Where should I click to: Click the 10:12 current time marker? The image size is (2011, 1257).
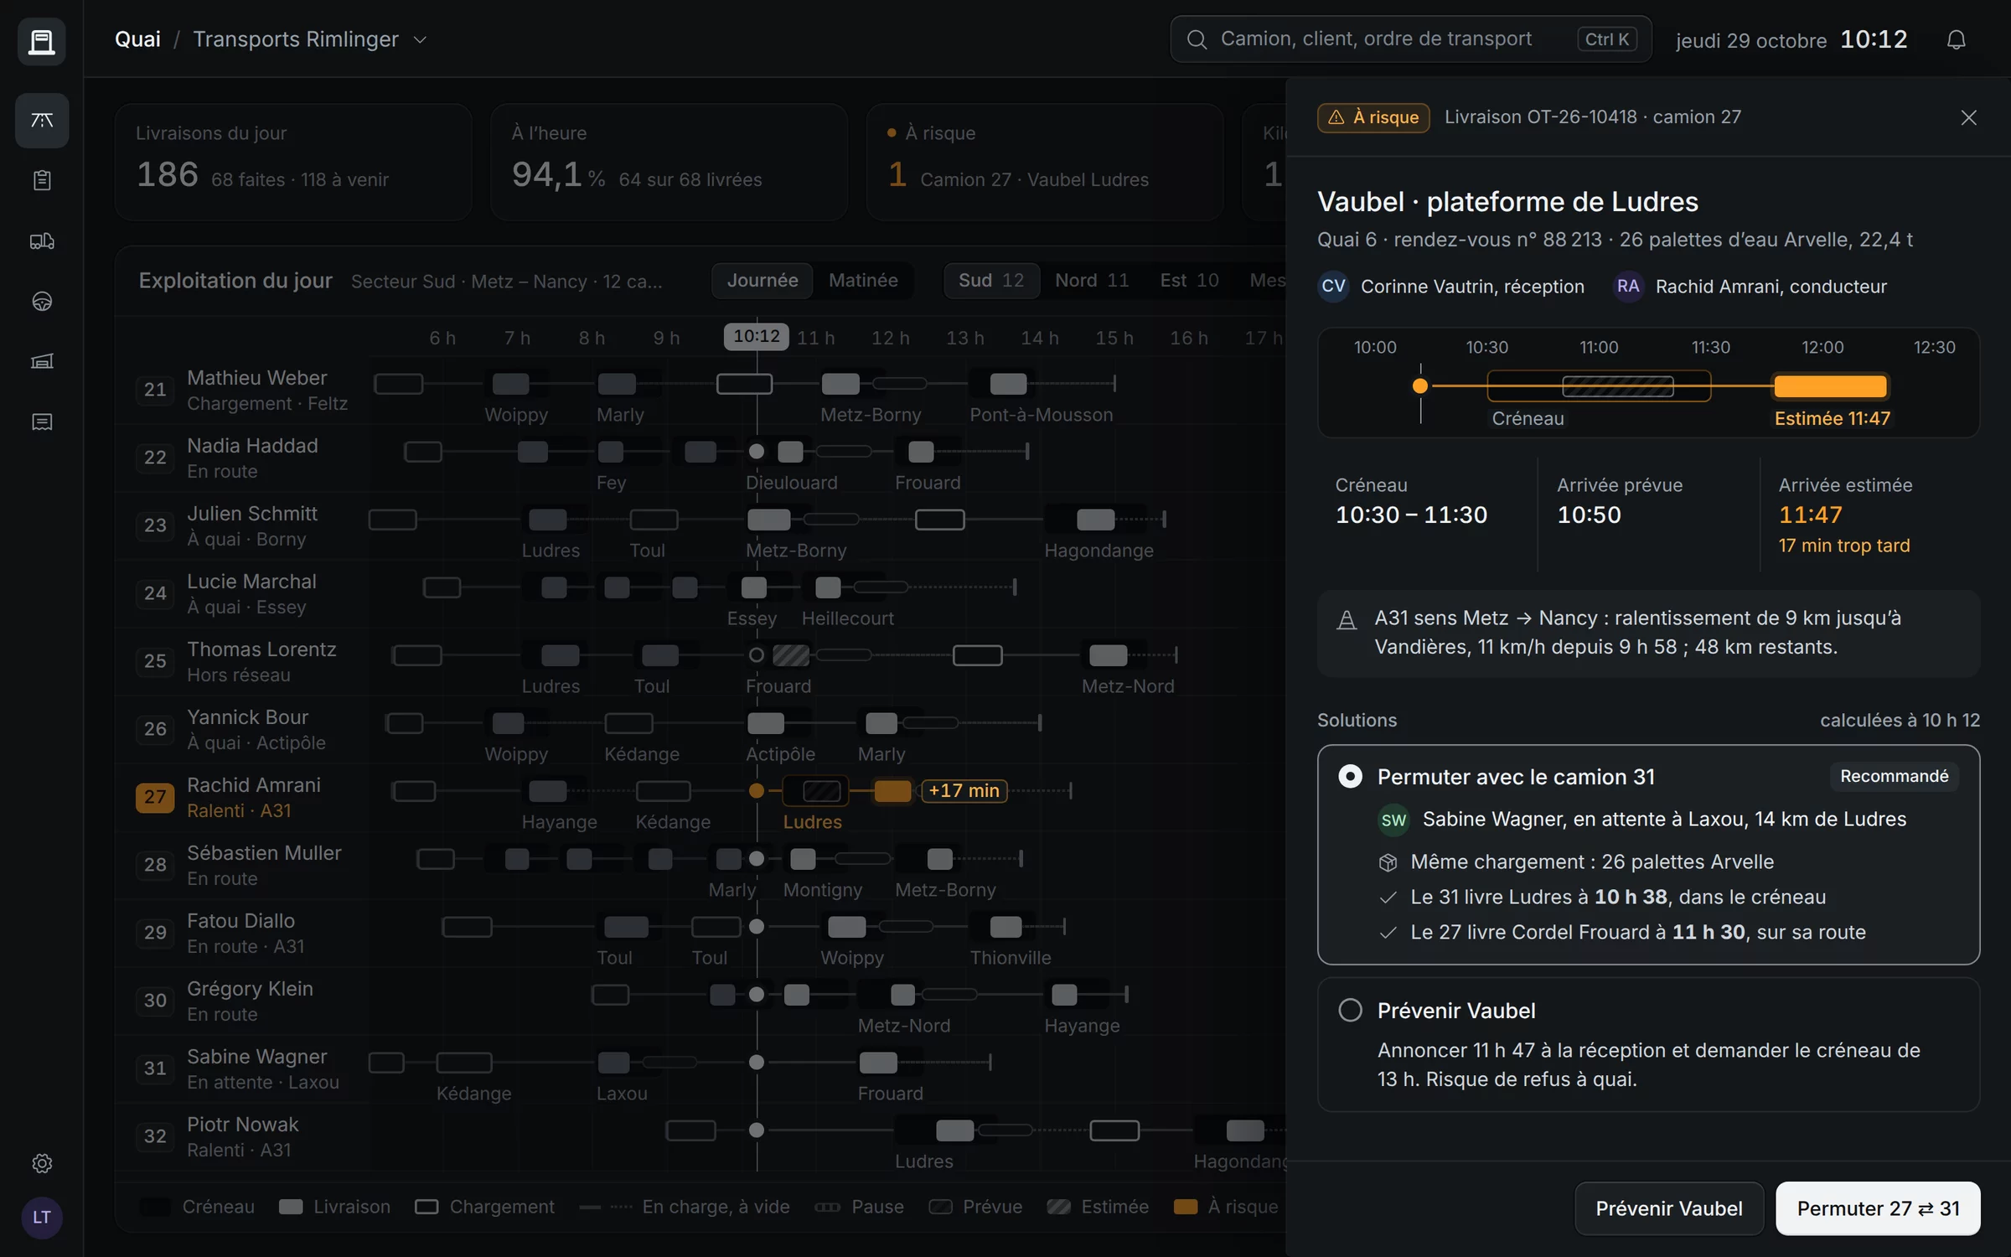pyautogui.click(x=756, y=336)
